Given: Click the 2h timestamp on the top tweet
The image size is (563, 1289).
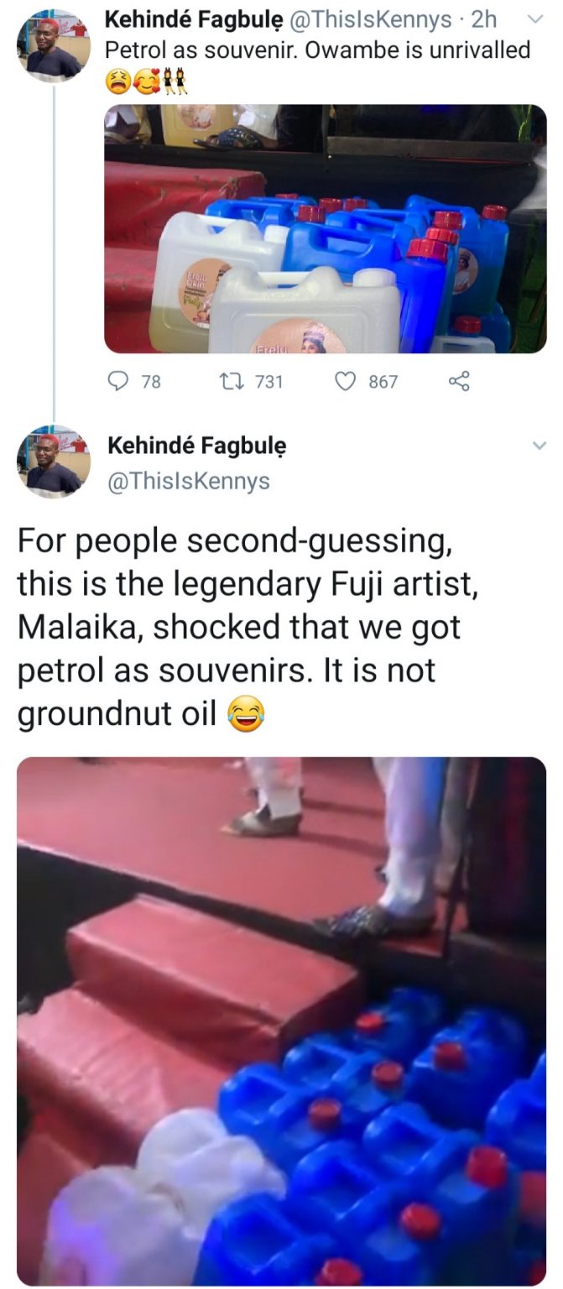Looking at the screenshot, I should (485, 20).
